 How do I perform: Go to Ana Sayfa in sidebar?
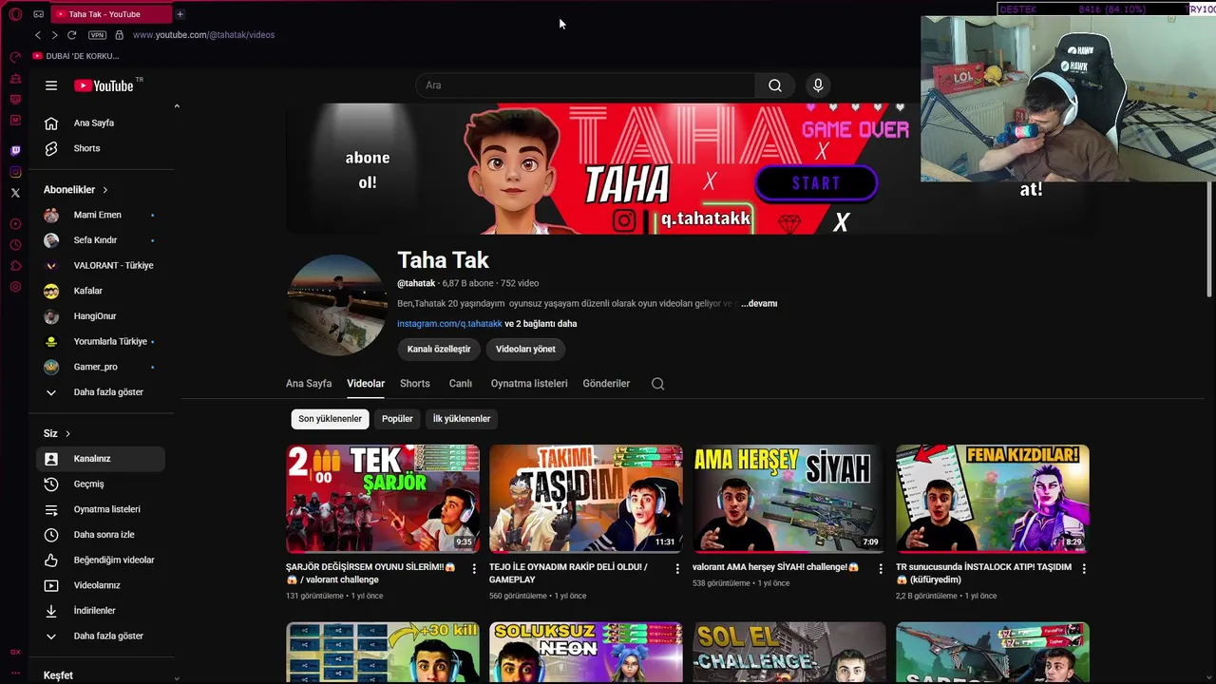[101, 123]
